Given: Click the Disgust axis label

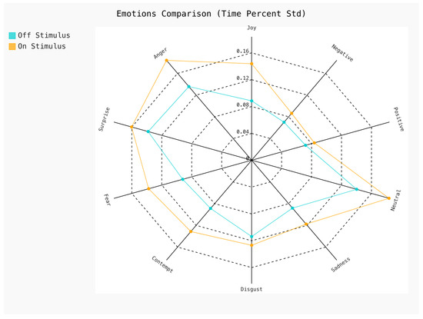Looking at the screenshot, I should (x=251, y=289).
